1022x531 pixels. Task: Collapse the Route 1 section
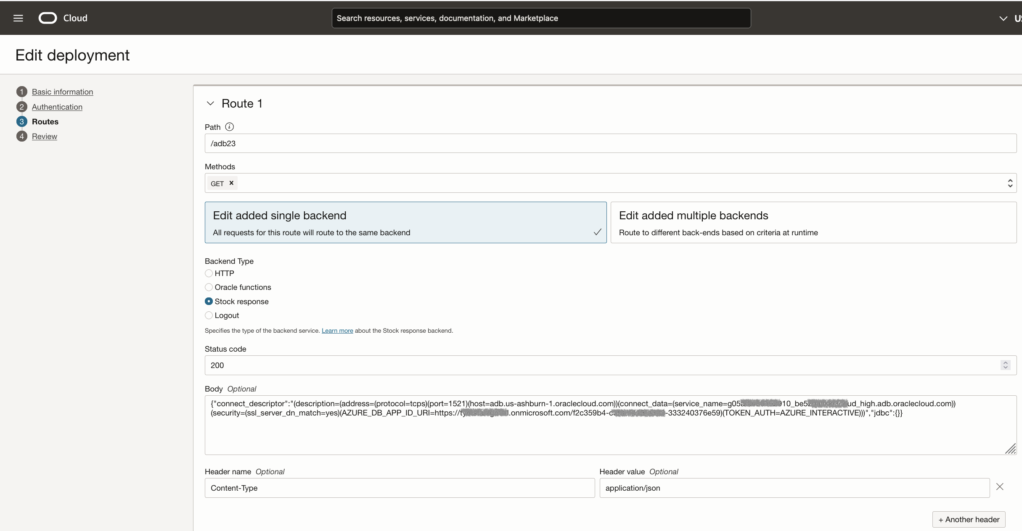(210, 103)
